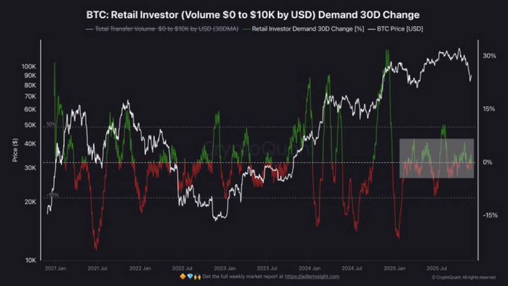Toggle the Retail Investor Demand 30D Change legend entry

[x=303, y=29]
